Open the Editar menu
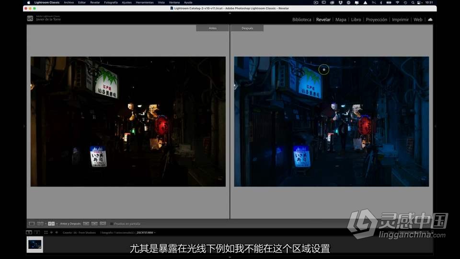Viewport: 460px width, 259px height. point(82,2)
